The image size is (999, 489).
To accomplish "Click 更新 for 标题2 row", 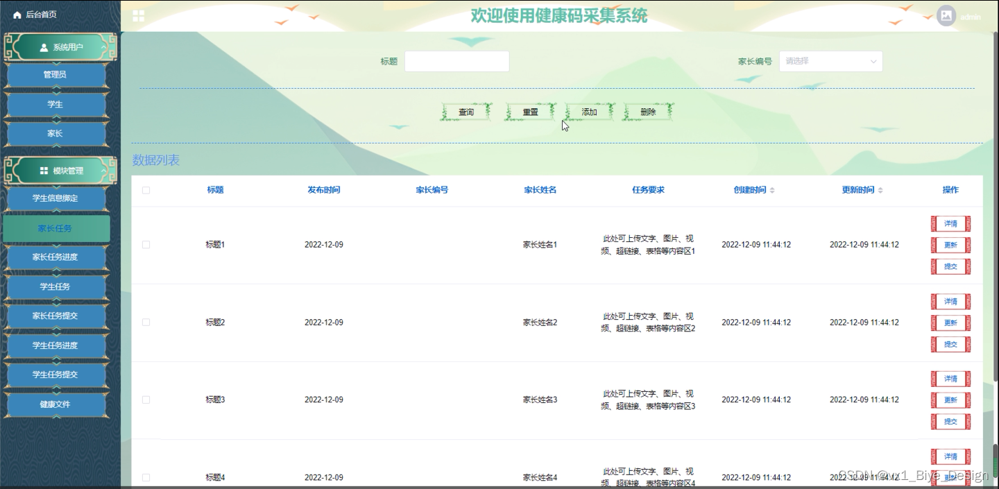I will (950, 323).
